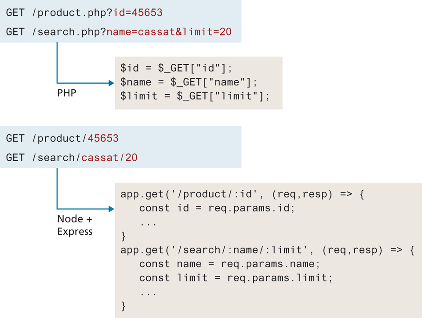Screen dimensions: 422x318
Task: Click the GET /search.php request text
Action: click(56, 32)
